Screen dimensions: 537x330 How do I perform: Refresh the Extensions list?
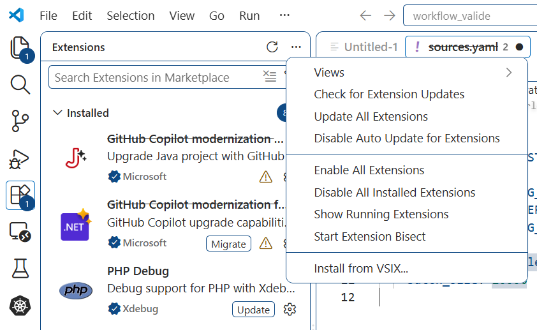pos(272,47)
